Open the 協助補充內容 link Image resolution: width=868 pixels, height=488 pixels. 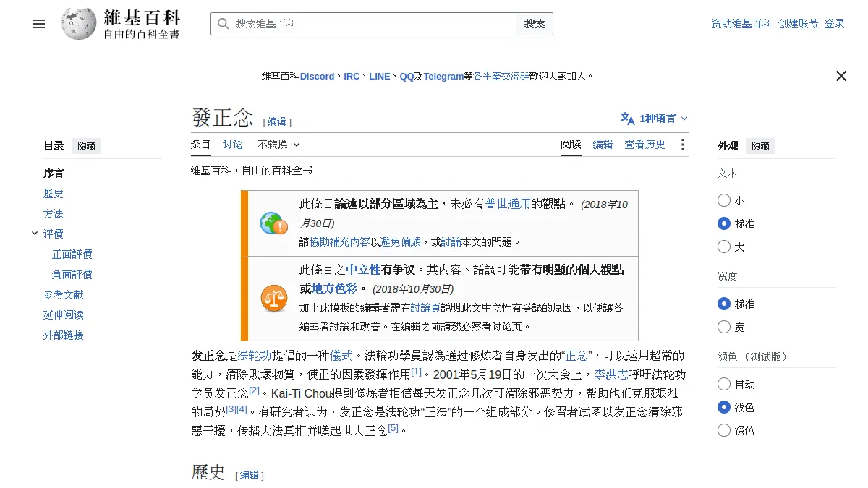click(340, 242)
